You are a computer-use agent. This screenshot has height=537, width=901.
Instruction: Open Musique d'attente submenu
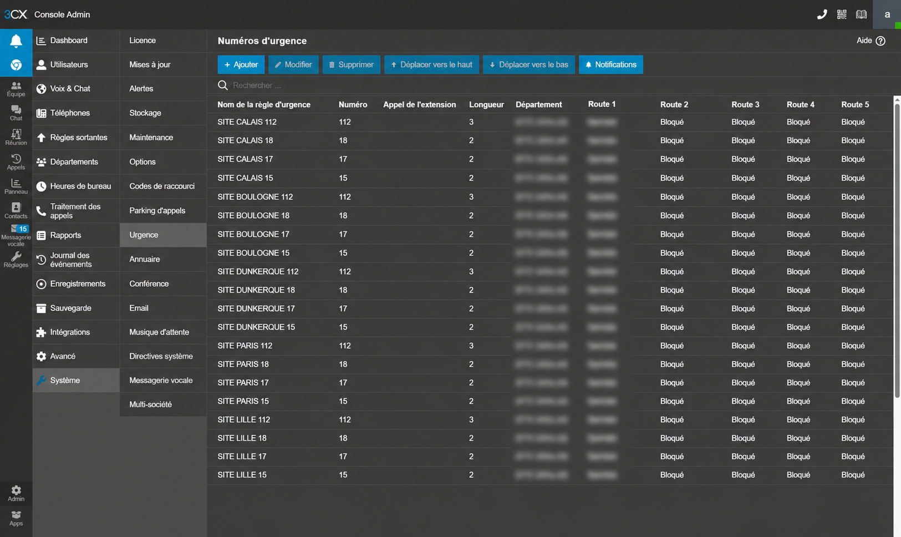(163, 332)
